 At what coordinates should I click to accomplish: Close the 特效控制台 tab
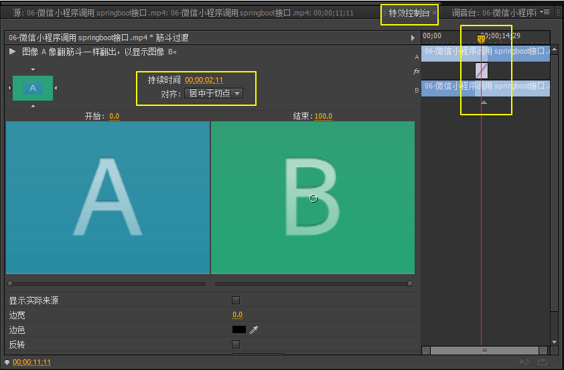pos(434,12)
